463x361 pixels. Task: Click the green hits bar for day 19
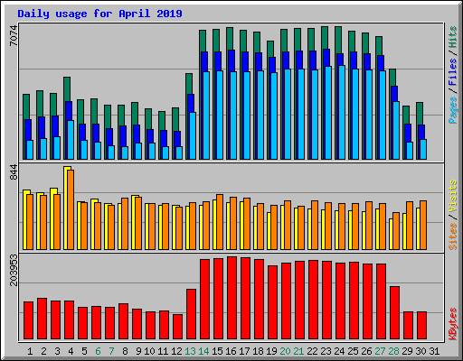point(270,49)
